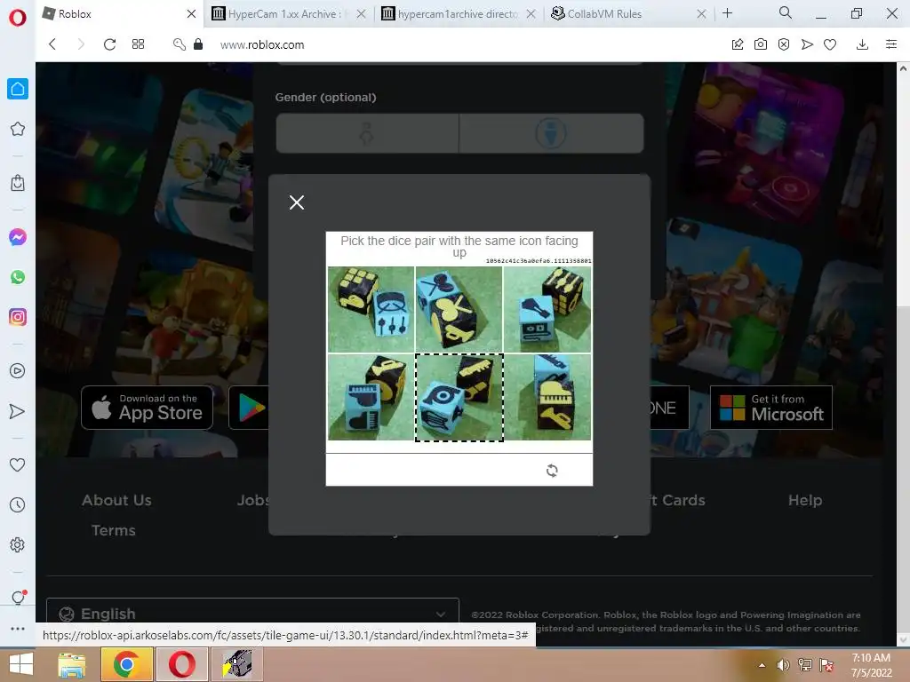Open the Help footer link
The image size is (910, 682).
click(805, 500)
